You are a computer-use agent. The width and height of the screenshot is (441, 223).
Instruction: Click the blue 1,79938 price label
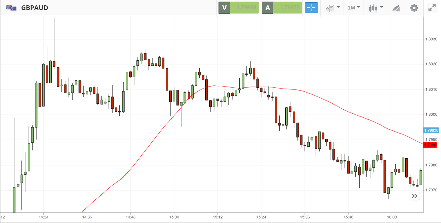(430, 130)
